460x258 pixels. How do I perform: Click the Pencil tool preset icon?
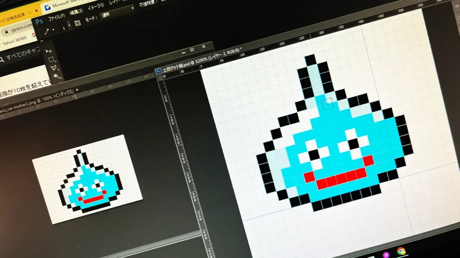coord(47,31)
